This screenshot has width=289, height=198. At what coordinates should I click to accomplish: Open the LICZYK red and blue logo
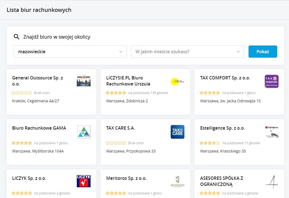point(84,181)
